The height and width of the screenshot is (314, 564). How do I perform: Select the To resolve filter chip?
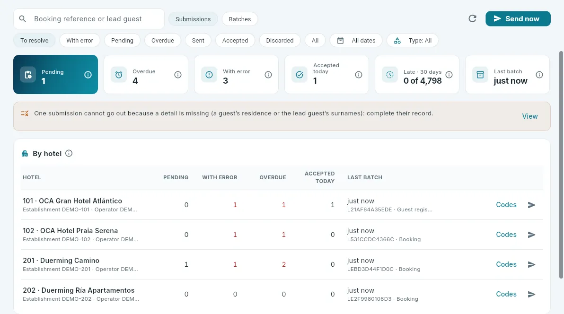click(34, 40)
